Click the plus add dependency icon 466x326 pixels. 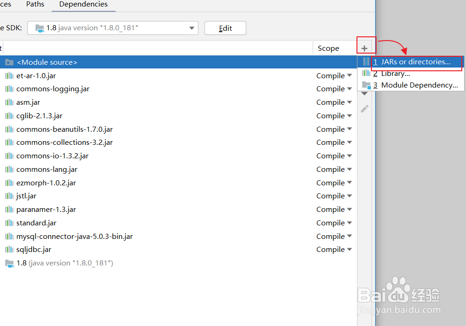364,48
